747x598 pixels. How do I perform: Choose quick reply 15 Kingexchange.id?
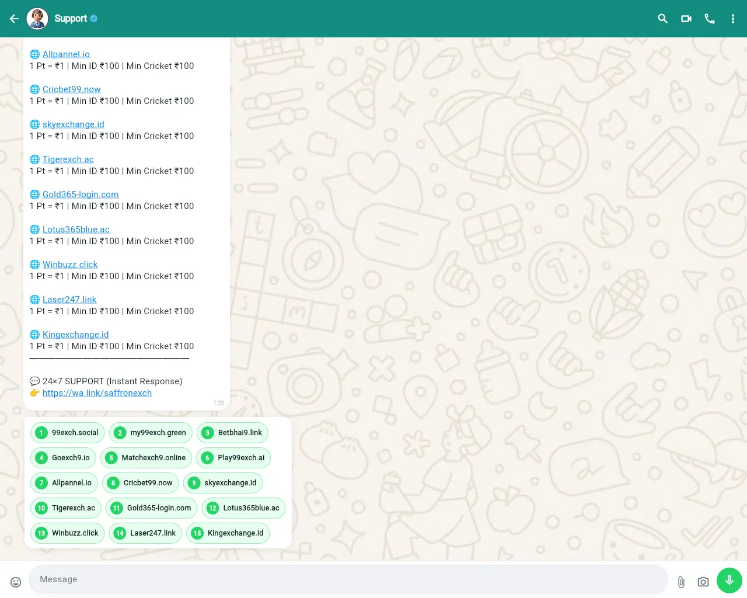point(228,533)
